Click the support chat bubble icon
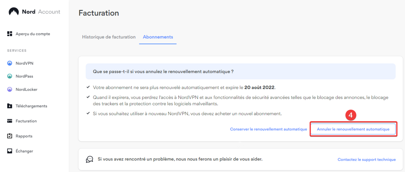This screenshot has height=172, width=405. click(89, 159)
